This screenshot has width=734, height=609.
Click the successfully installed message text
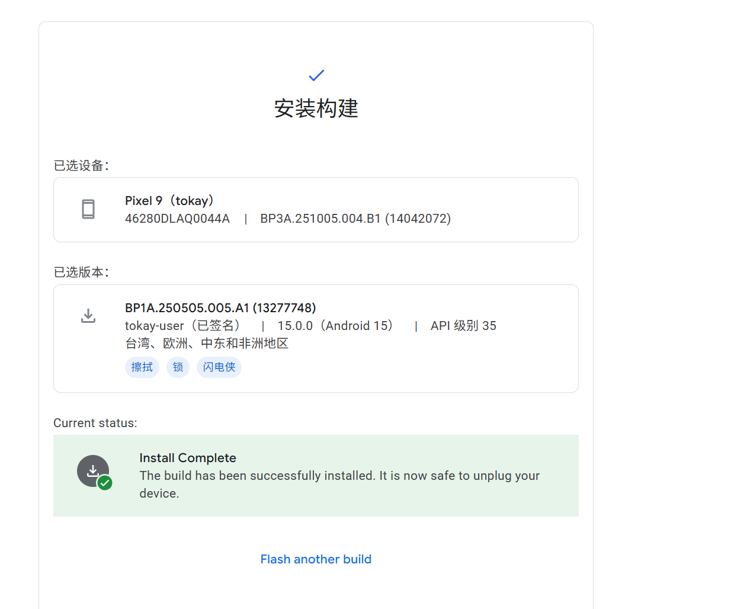click(x=339, y=485)
